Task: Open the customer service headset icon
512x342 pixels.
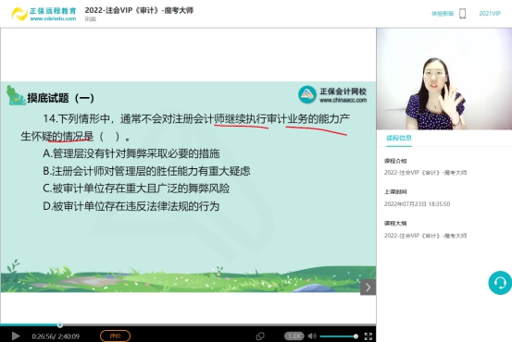Action: pos(500,283)
